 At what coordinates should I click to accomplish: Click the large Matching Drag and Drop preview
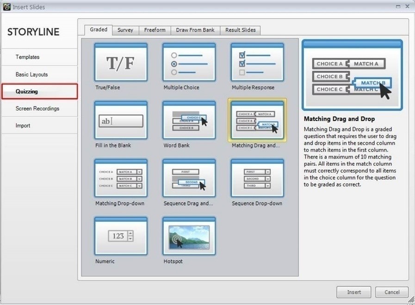352,75
